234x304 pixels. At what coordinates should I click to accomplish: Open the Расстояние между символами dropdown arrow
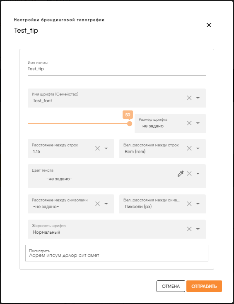coord(106,203)
